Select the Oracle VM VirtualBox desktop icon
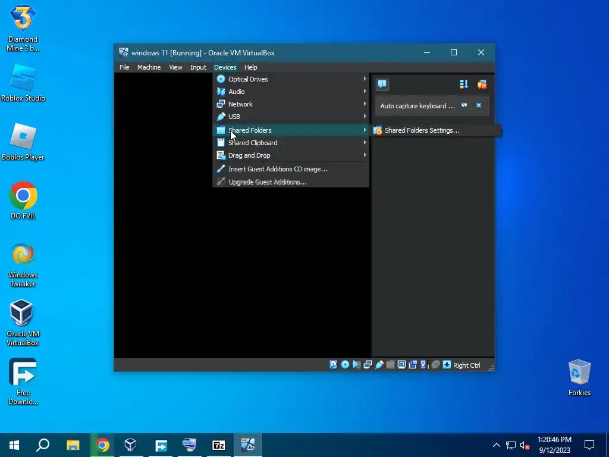609x457 pixels. pyautogui.click(x=23, y=323)
